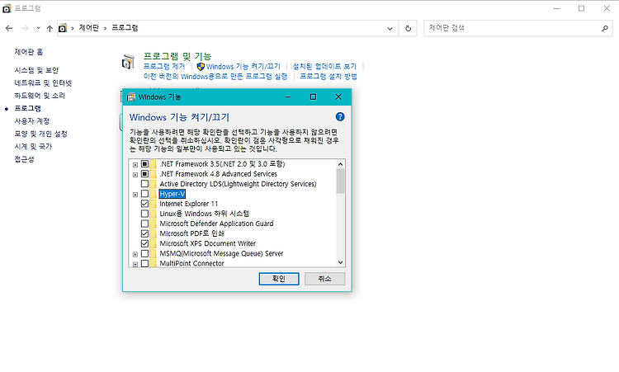Enable the Hyper-V checkbox
Viewport: 619px width, 372px height.
(x=145, y=194)
